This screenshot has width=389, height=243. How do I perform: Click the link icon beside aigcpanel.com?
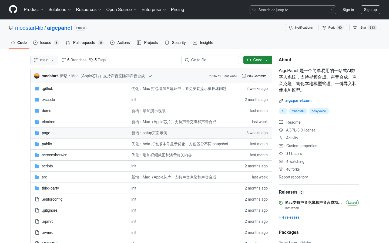pos(281,101)
